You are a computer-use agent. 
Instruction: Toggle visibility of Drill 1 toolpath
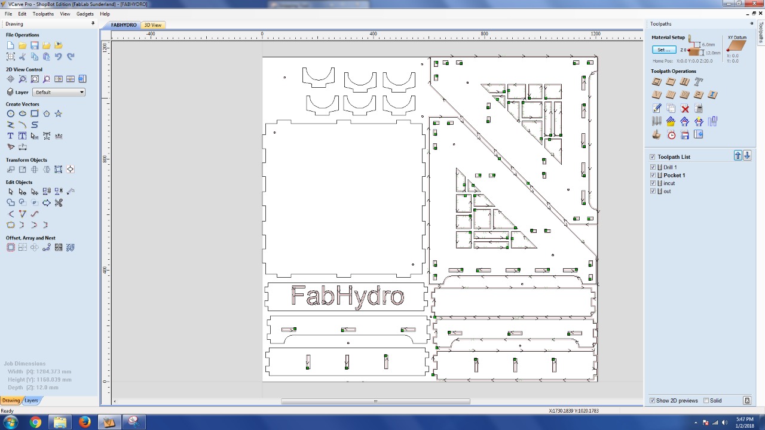(653, 167)
